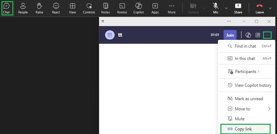Screen dimensions: 277x134
Task: Expand the Move to submenu
Action: (x=247, y=109)
